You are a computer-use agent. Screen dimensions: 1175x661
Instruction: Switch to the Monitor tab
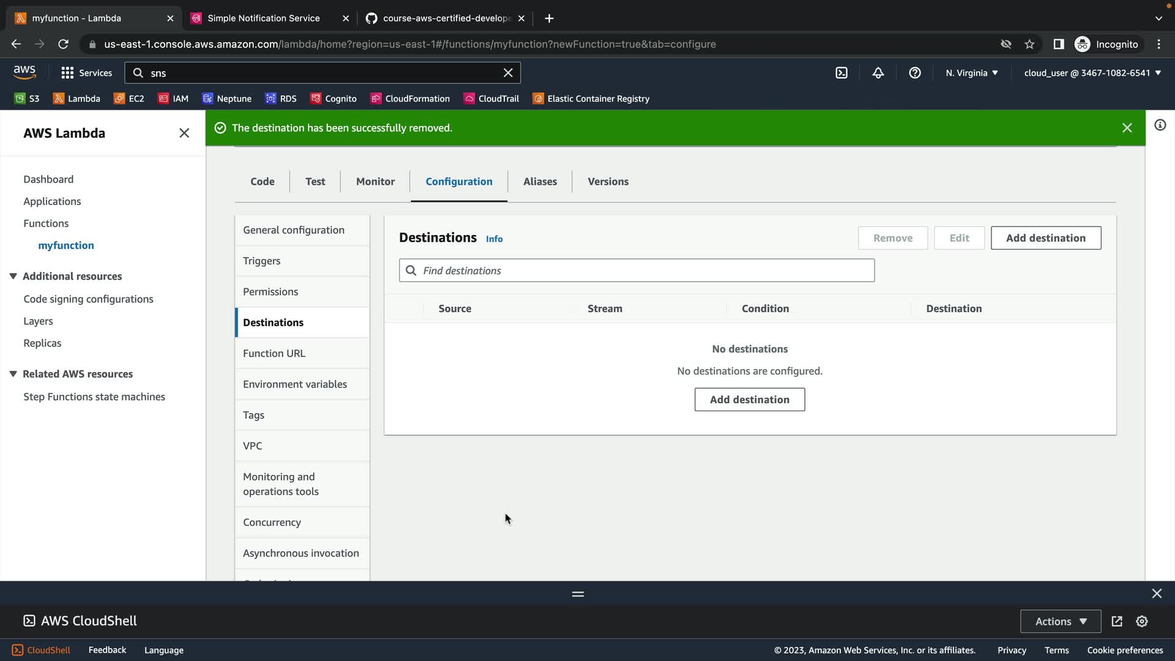[x=375, y=182]
